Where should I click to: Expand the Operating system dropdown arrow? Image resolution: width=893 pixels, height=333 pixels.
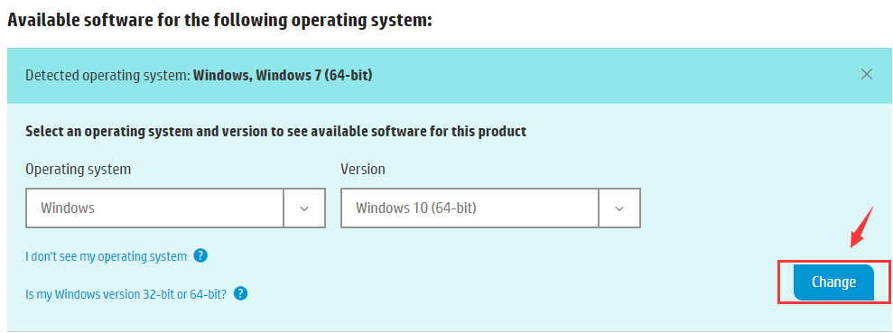304,208
